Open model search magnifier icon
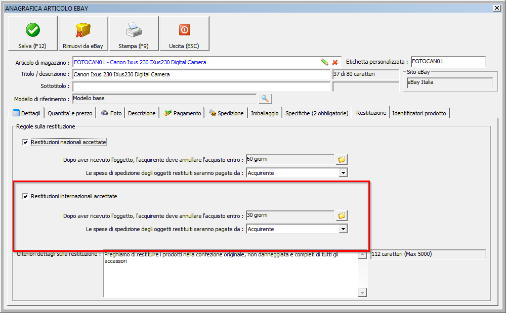 [265, 99]
